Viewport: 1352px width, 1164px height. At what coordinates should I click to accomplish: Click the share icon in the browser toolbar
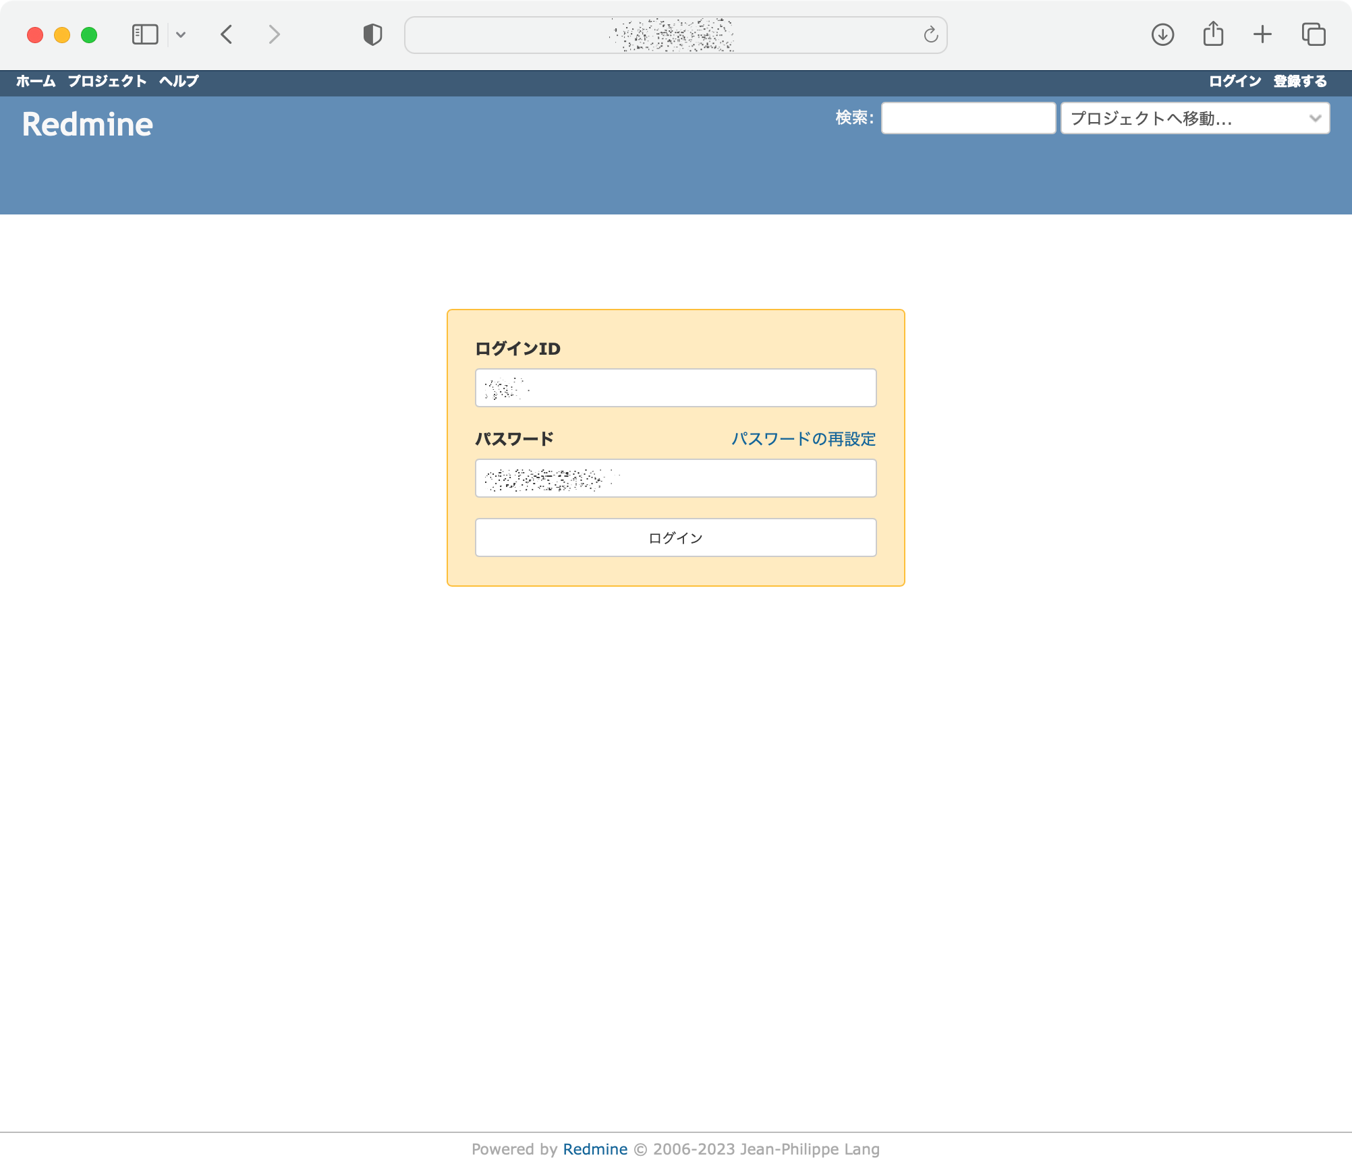coord(1212,34)
